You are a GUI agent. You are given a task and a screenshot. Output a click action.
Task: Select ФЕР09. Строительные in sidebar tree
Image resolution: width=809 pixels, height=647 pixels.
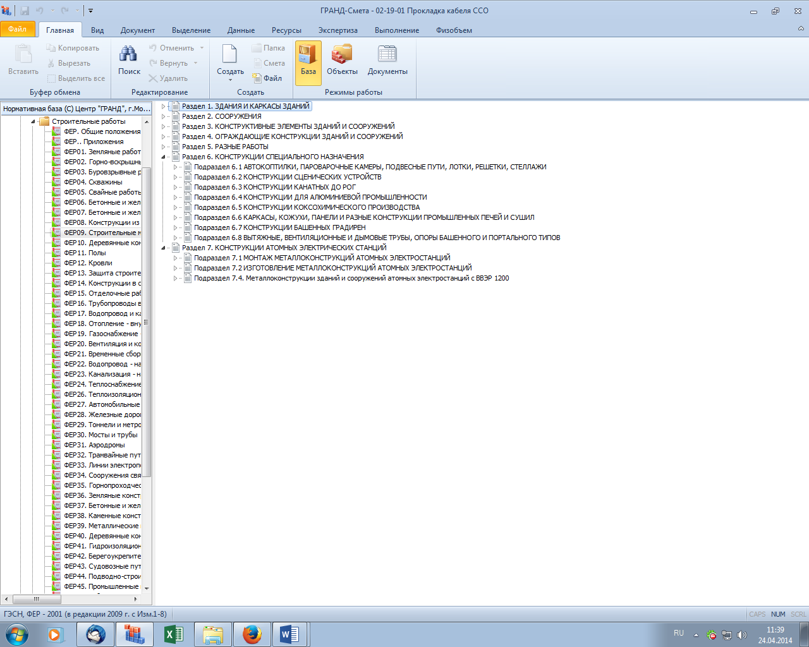[x=101, y=233]
